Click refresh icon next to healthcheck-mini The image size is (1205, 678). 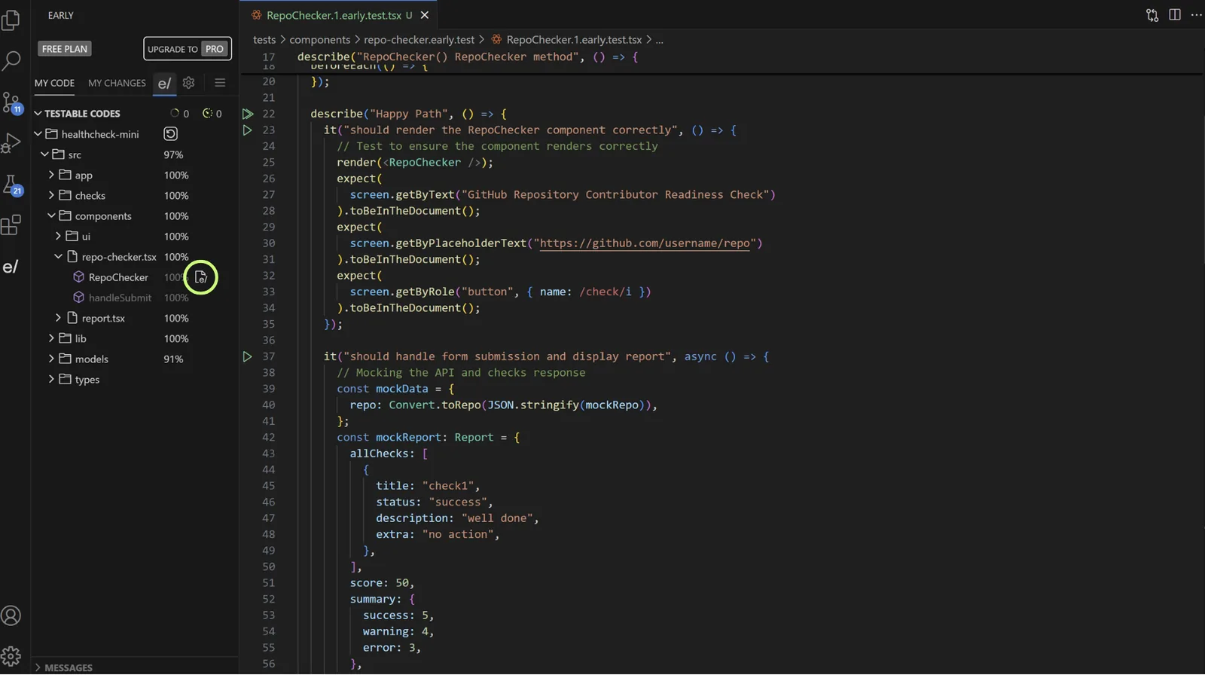click(x=171, y=134)
